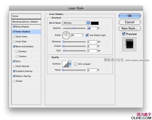Toggle the Drop Shadow checkbox
Viewport: 152px width, 120px height.
point(14,27)
